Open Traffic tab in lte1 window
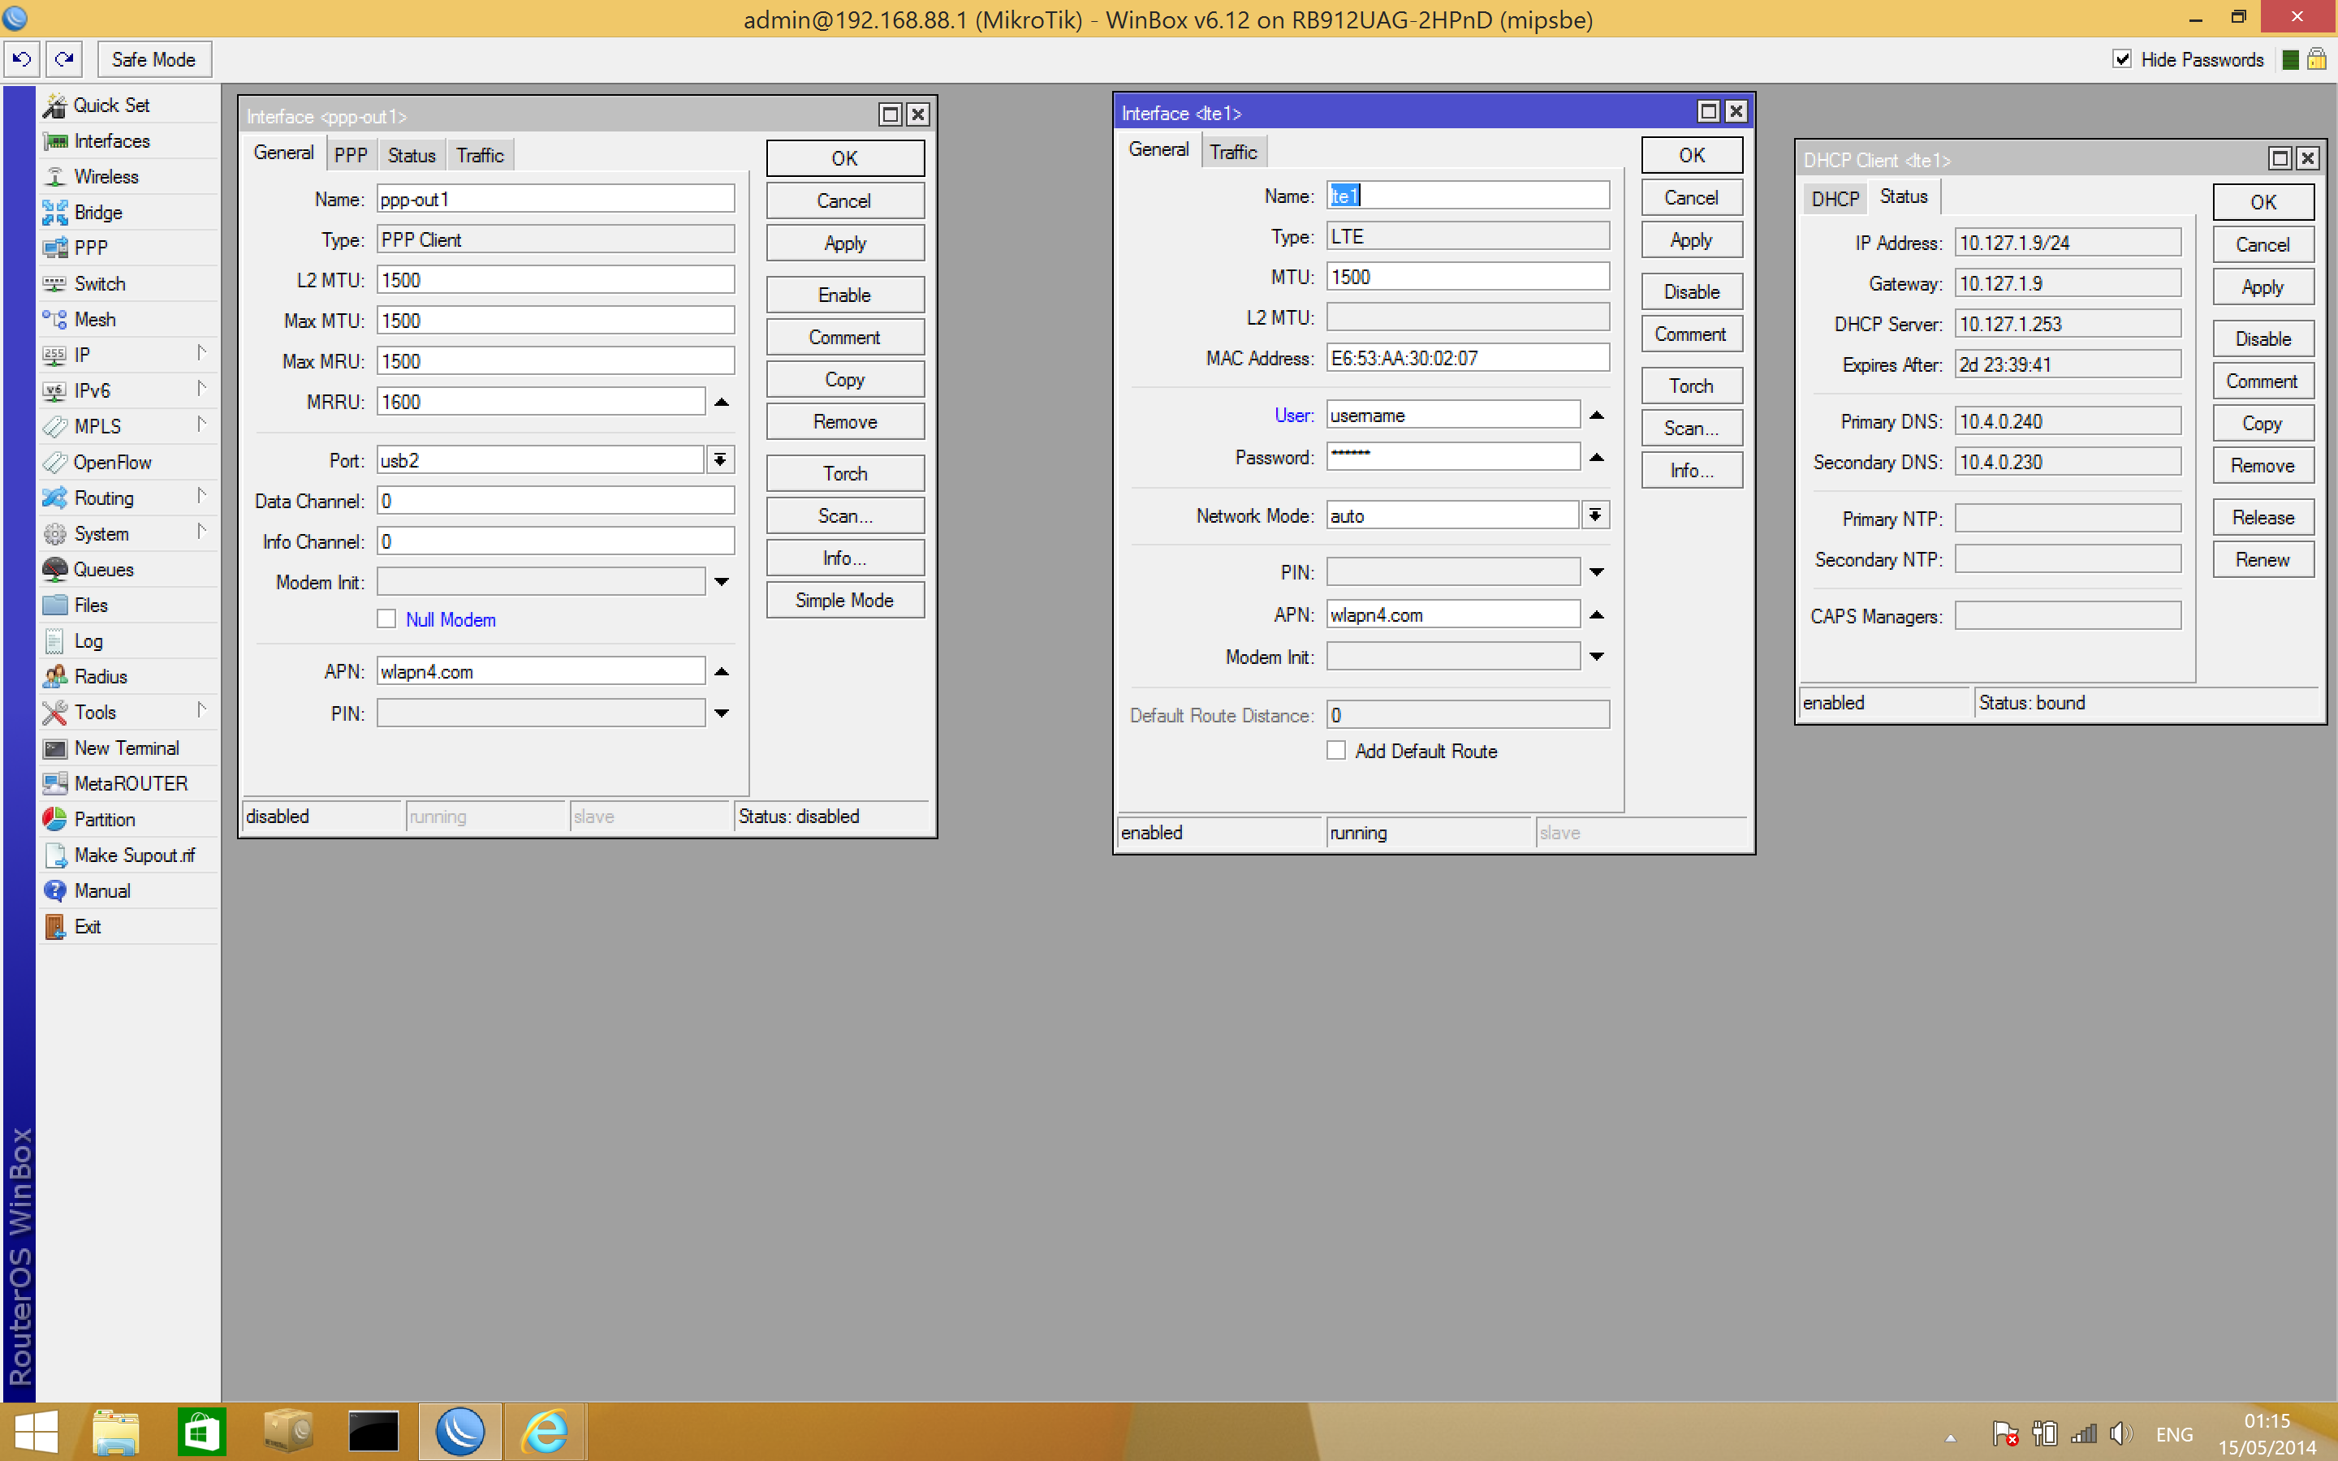Image resolution: width=2338 pixels, height=1461 pixels. point(1234,152)
